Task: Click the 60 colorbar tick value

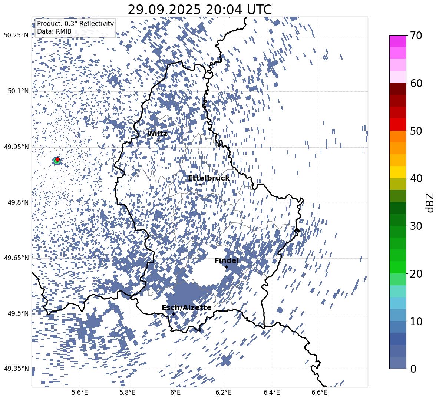Action: 416,83
